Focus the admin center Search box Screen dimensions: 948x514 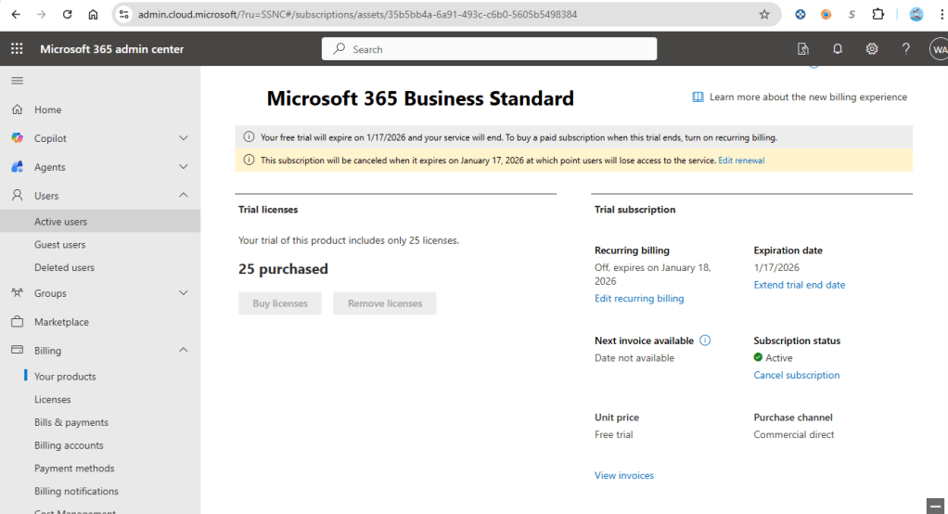point(489,49)
